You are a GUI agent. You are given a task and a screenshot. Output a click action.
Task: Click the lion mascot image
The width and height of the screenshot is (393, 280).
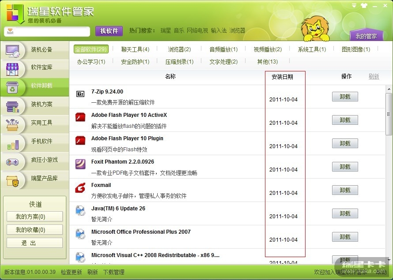315,29
